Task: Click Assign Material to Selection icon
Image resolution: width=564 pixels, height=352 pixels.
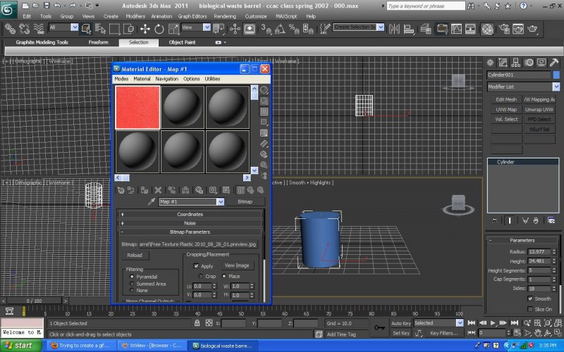Action: point(145,190)
